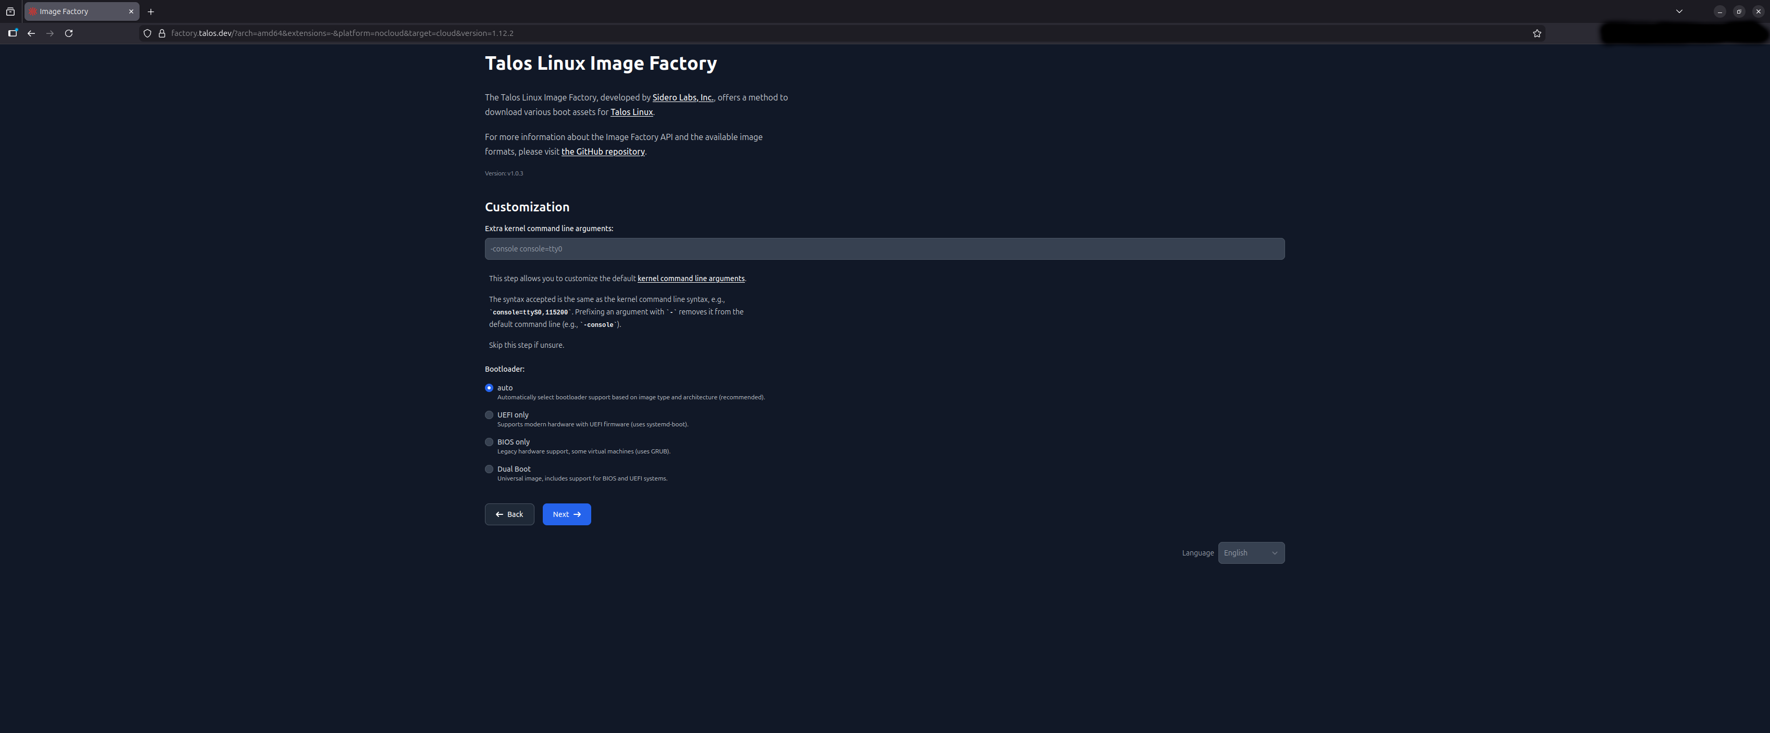Open new tab with plus icon
The image size is (1770, 733).
pos(151,11)
